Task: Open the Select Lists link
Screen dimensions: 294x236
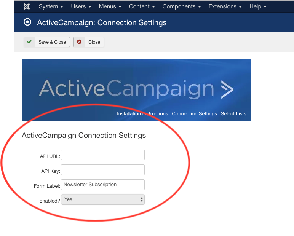Action: [x=233, y=113]
